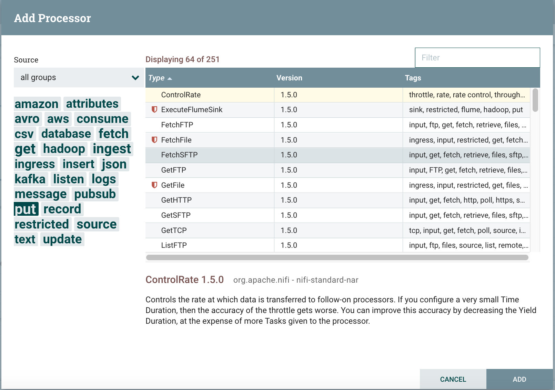
Task: Open the Source groups dropdown
Action: [x=79, y=78]
